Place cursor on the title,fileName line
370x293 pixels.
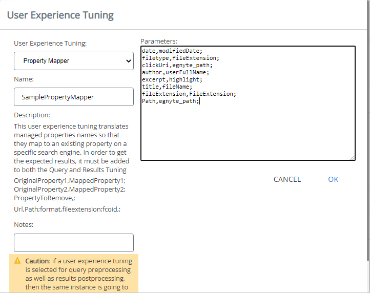pyautogui.click(x=167, y=87)
